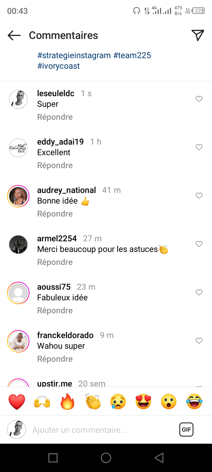Open aoussi75's profile from username
Screen dimensions: 212x472
(54, 287)
